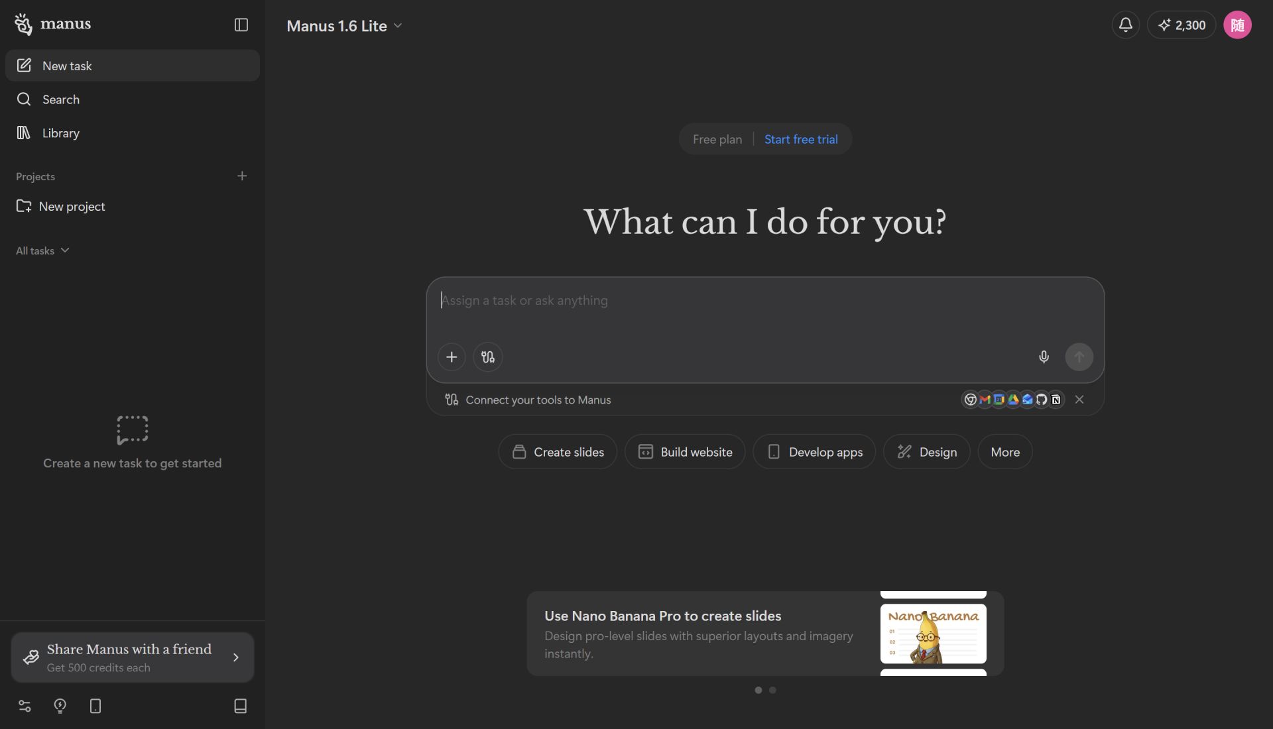The width and height of the screenshot is (1273, 729).
Task: Open Library from the sidebar
Action: 60,133
